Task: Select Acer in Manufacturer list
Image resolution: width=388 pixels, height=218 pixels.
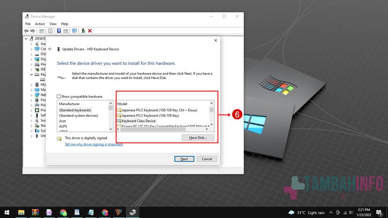Action: pyautogui.click(x=63, y=121)
